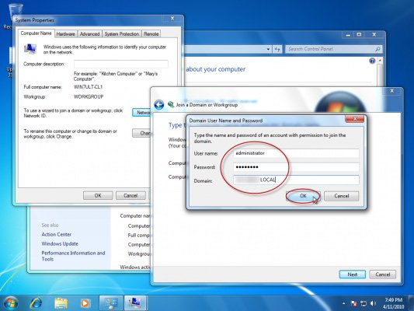This screenshot has width=414, height=311.
Task: Open Control Panel help icon
Action: pos(372,61)
